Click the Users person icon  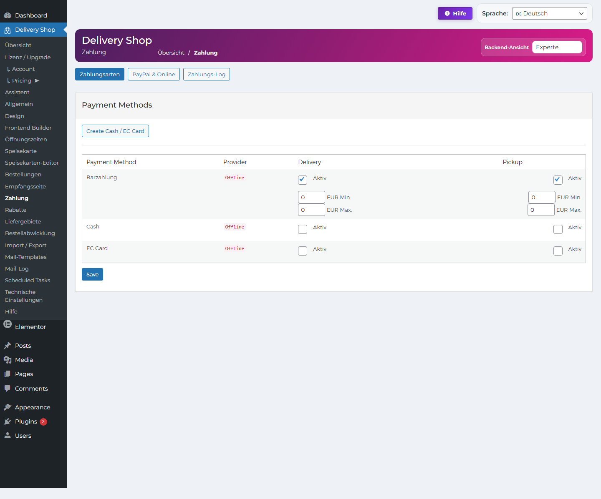(8, 435)
